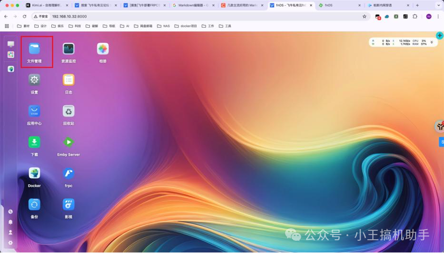Open the 备份 backup app
444x253 pixels.
[x=34, y=204]
